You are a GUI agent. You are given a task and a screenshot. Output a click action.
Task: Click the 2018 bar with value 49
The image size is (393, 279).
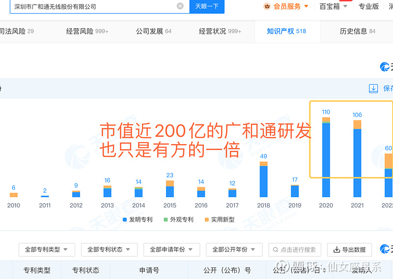pos(263,179)
